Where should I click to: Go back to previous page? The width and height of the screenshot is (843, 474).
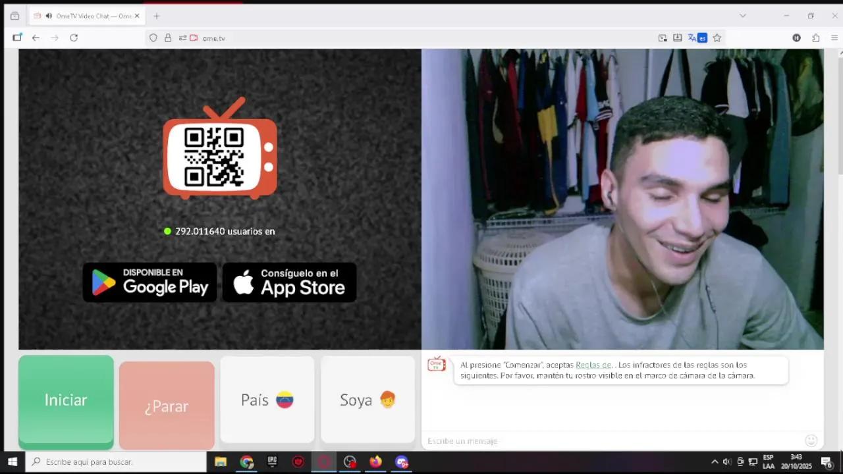pyautogui.click(x=36, y=38)
